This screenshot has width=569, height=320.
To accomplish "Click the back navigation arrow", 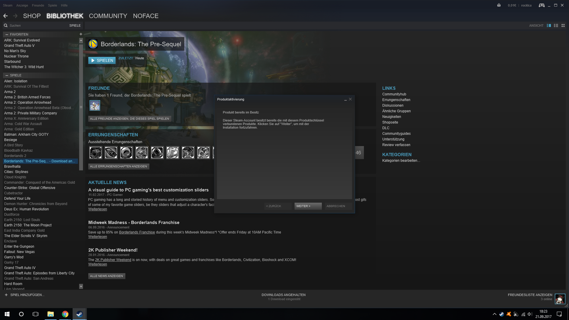I will point(5,16).
